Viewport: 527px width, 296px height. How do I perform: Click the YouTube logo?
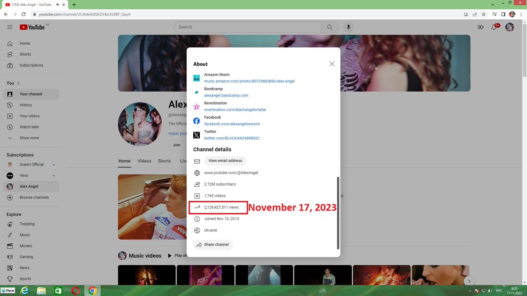[x=32, y=27]
